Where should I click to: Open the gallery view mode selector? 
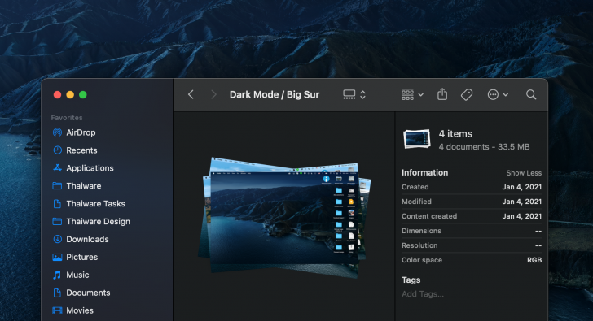pyautogui.click(x=354, y=95)
